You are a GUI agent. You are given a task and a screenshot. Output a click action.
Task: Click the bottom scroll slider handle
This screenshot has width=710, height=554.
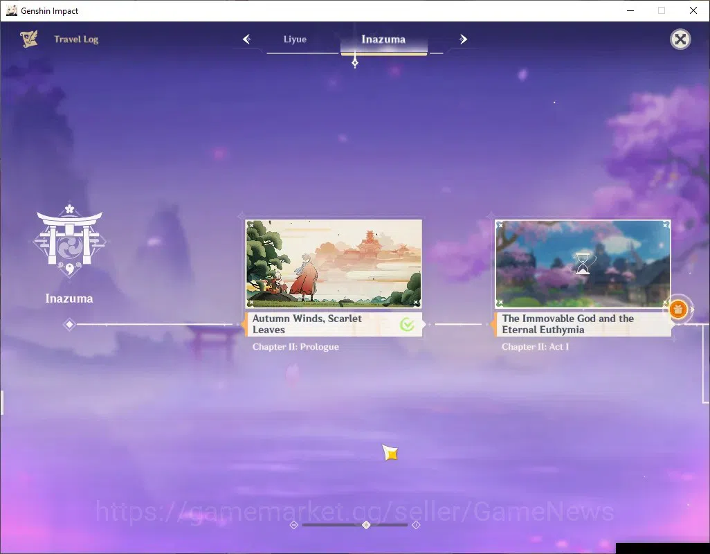click(366, 524)
